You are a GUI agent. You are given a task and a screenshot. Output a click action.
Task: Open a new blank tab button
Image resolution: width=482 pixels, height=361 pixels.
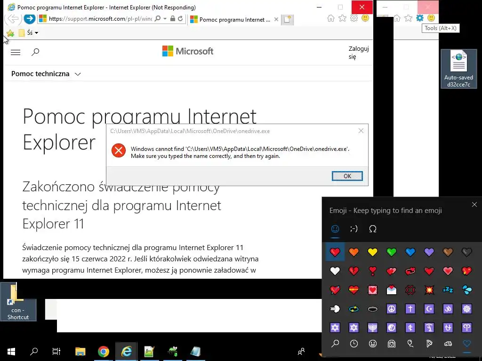[288, 19]
